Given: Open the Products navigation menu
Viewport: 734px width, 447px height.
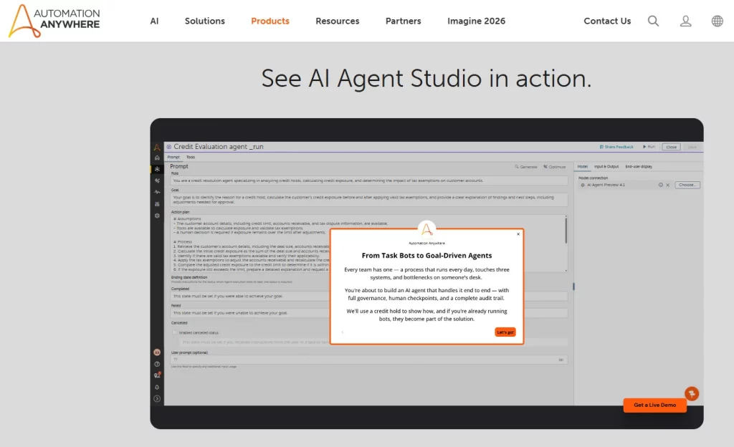Looking at the screenshot, I should (270, 21).
